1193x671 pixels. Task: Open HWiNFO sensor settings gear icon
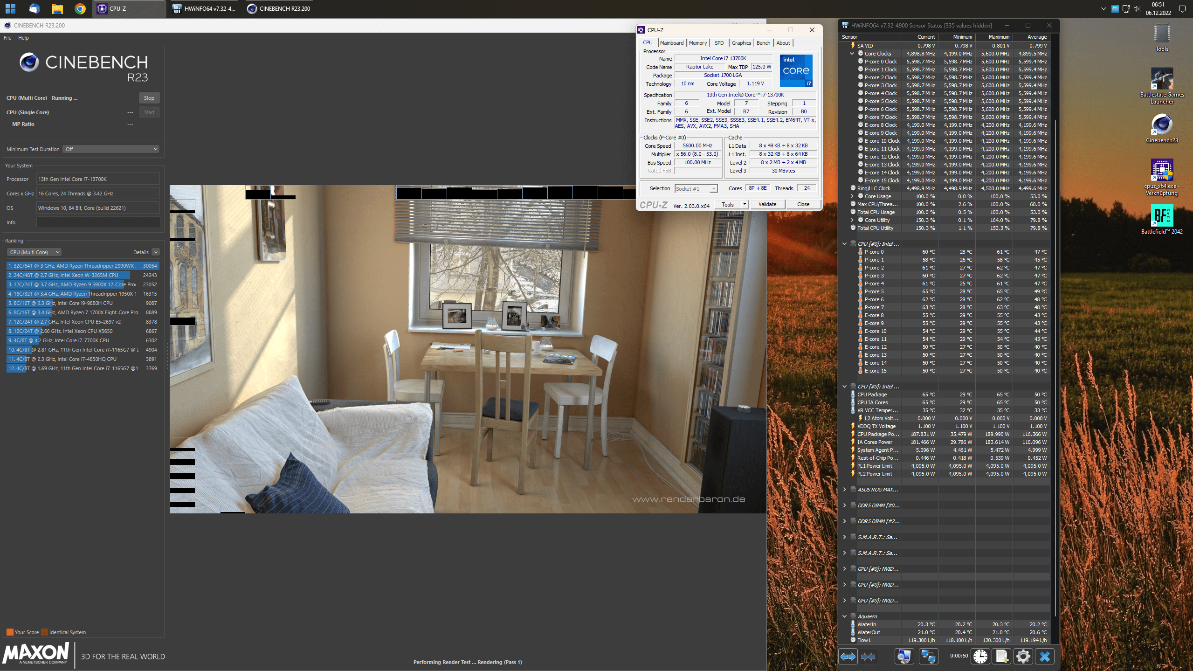(1023, 657)
